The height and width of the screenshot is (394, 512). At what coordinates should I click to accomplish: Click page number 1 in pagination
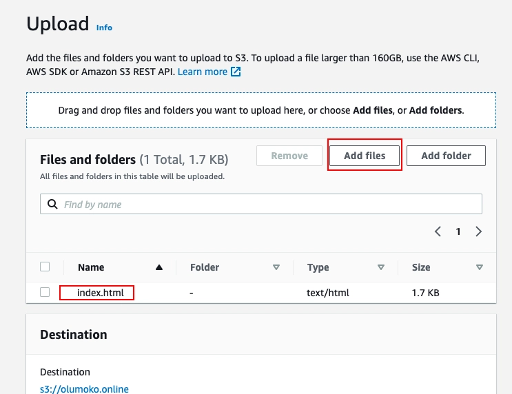tap(458, 231)
